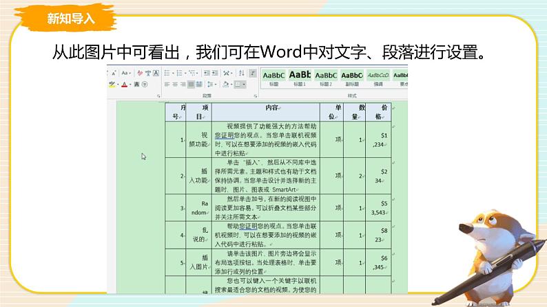547x307 pixels.
Task: Click the Borders icon
Action: click(238, 84)
